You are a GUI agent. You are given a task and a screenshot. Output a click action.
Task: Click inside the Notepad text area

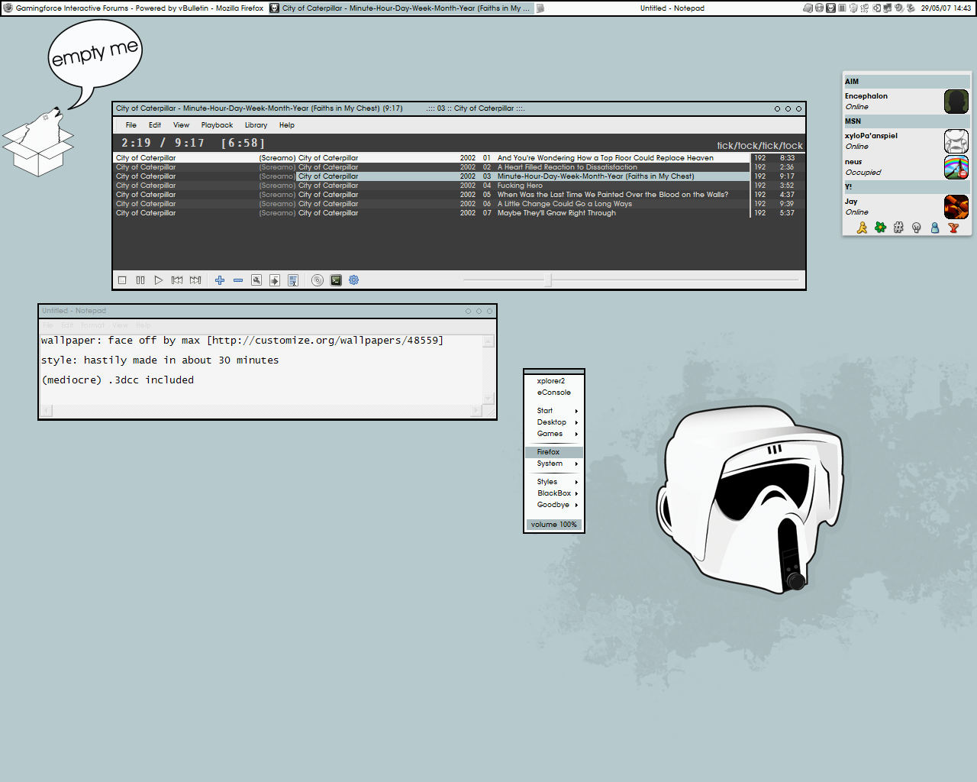(261, 370)
